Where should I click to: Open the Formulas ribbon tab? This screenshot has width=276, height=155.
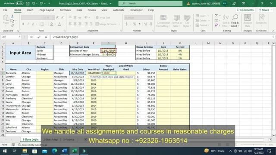tap(65, 10)
